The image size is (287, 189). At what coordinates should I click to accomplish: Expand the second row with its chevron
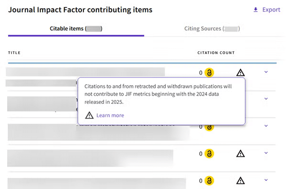tap(266, 99)
